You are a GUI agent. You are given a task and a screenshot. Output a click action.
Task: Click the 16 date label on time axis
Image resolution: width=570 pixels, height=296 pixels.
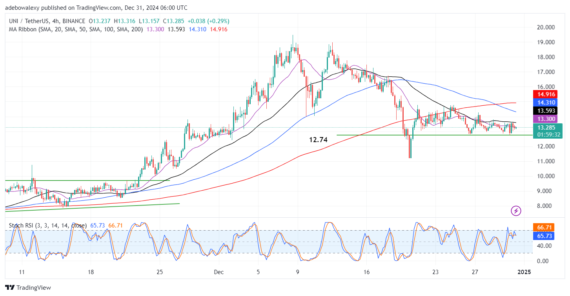pos(367,272)
